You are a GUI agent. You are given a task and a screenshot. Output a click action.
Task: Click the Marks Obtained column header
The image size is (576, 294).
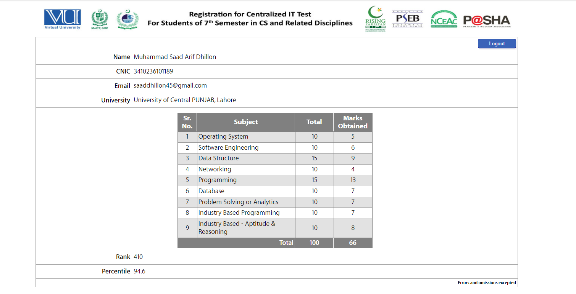pos(353,122)
